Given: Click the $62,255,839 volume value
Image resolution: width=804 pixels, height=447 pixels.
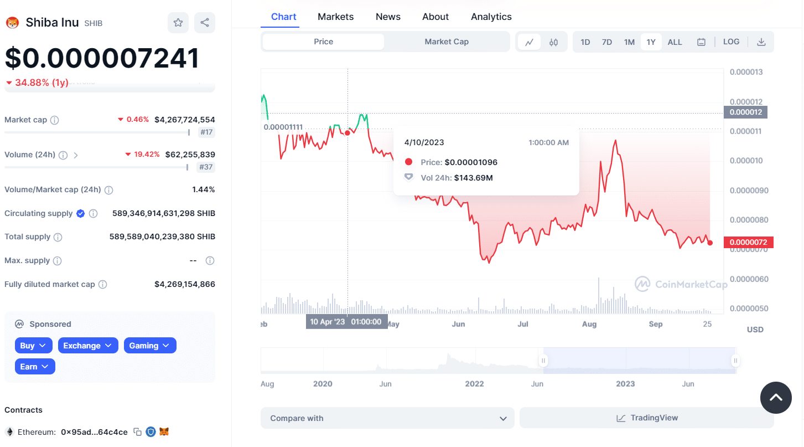Looking at the screenshot, I should pos(190,155).
